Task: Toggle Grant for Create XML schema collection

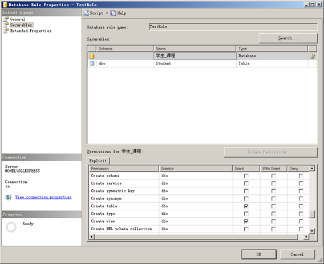Action: (246, 229)
